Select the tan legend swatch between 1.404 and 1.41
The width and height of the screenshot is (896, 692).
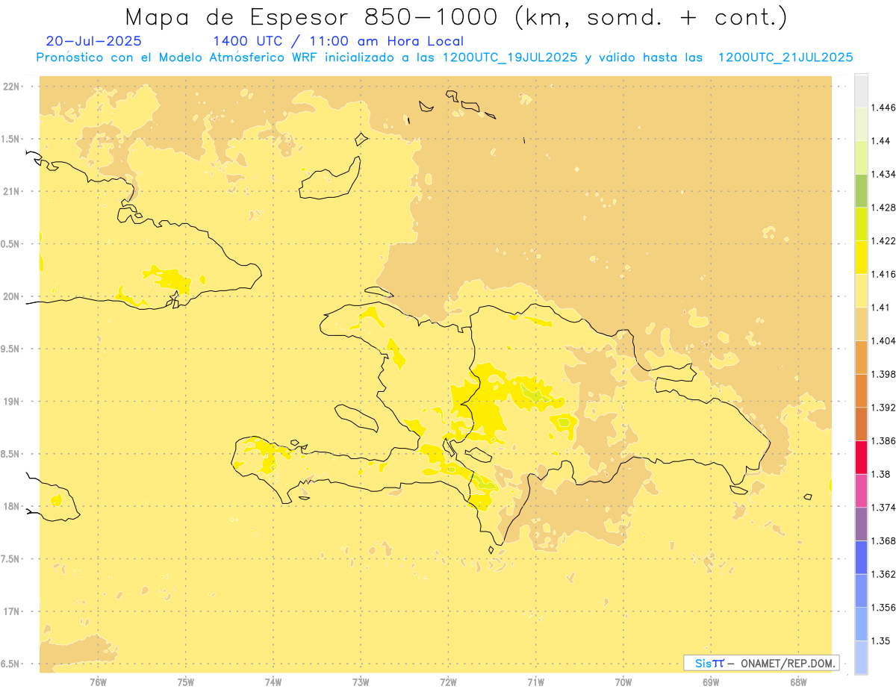click(861, 323)
